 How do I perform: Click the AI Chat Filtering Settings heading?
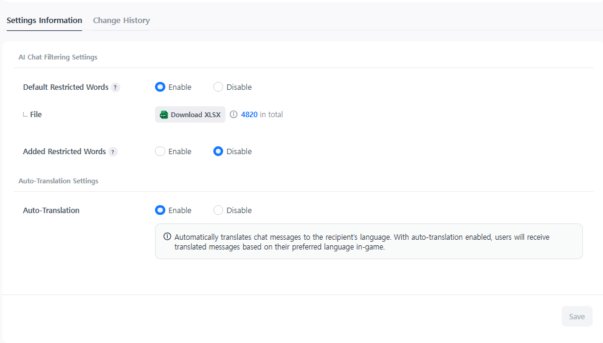point(58,57)
